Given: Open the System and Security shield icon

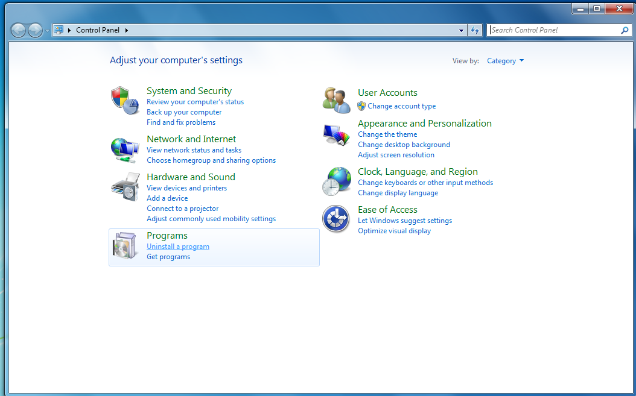Looking at the screenshot, I should point(126,100).
